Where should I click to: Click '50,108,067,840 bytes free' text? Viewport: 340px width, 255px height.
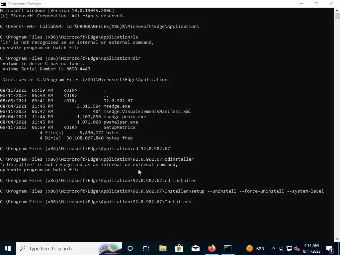point(100,138)
